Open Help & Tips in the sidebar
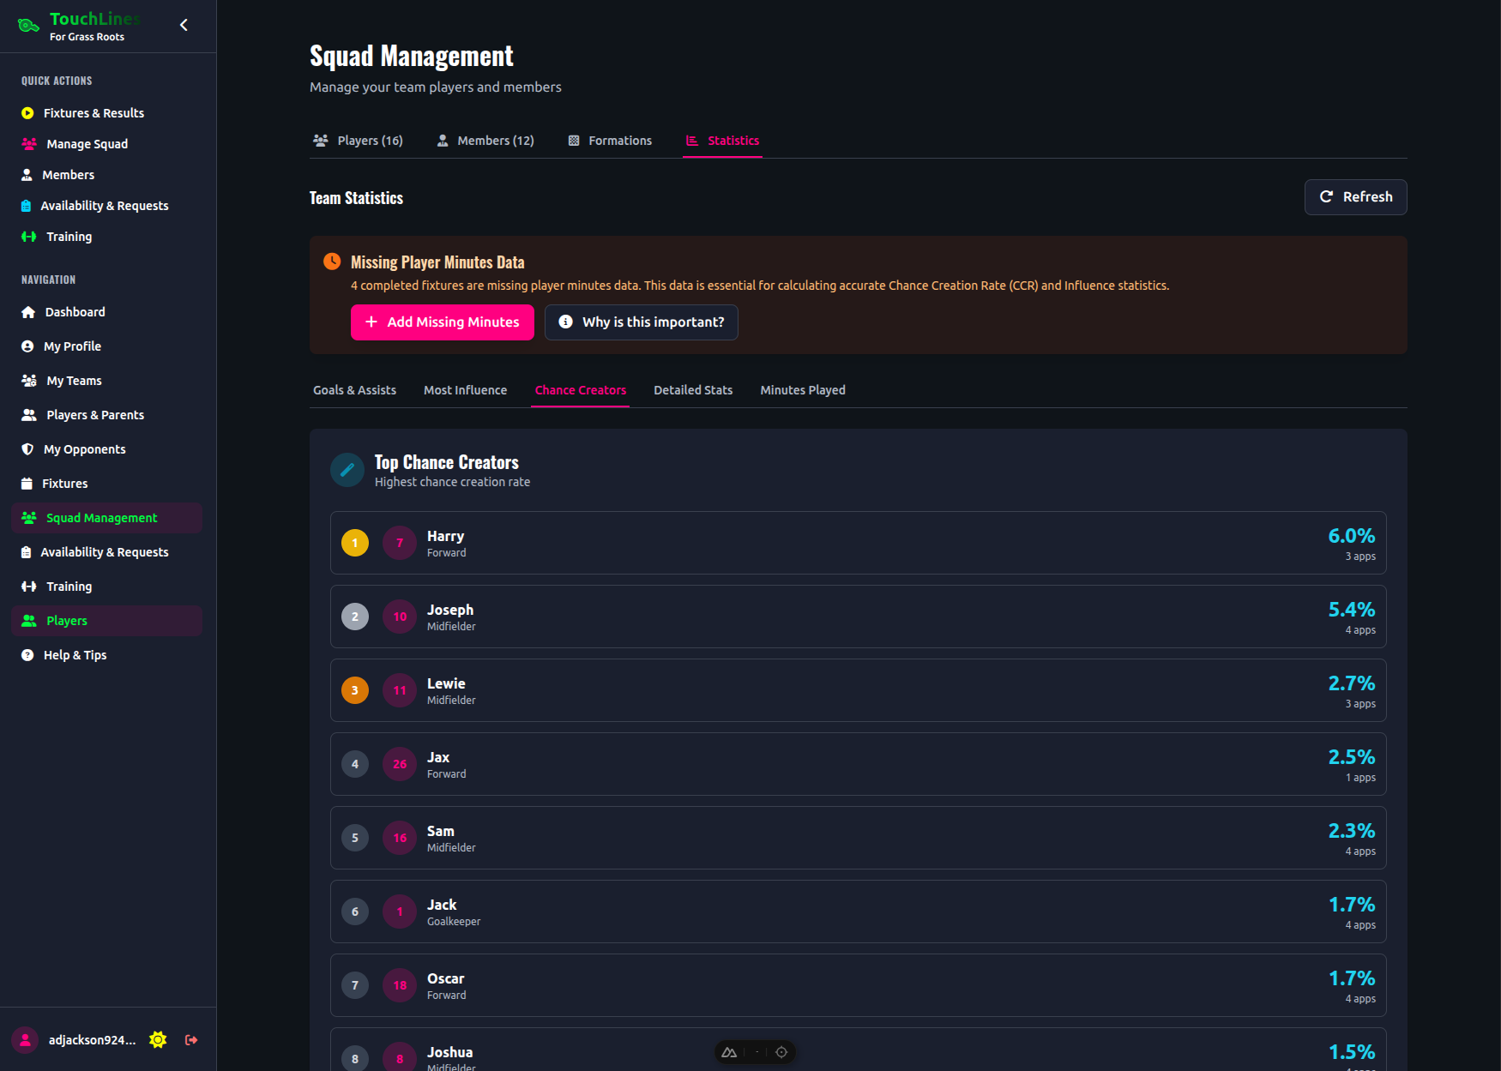 pyautogui.click(x=75, y=655)
